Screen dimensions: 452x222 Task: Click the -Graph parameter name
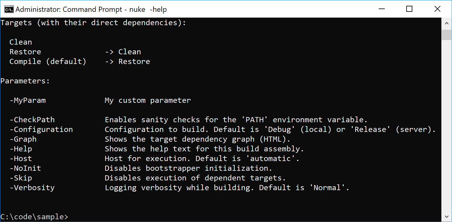(23, 139)
